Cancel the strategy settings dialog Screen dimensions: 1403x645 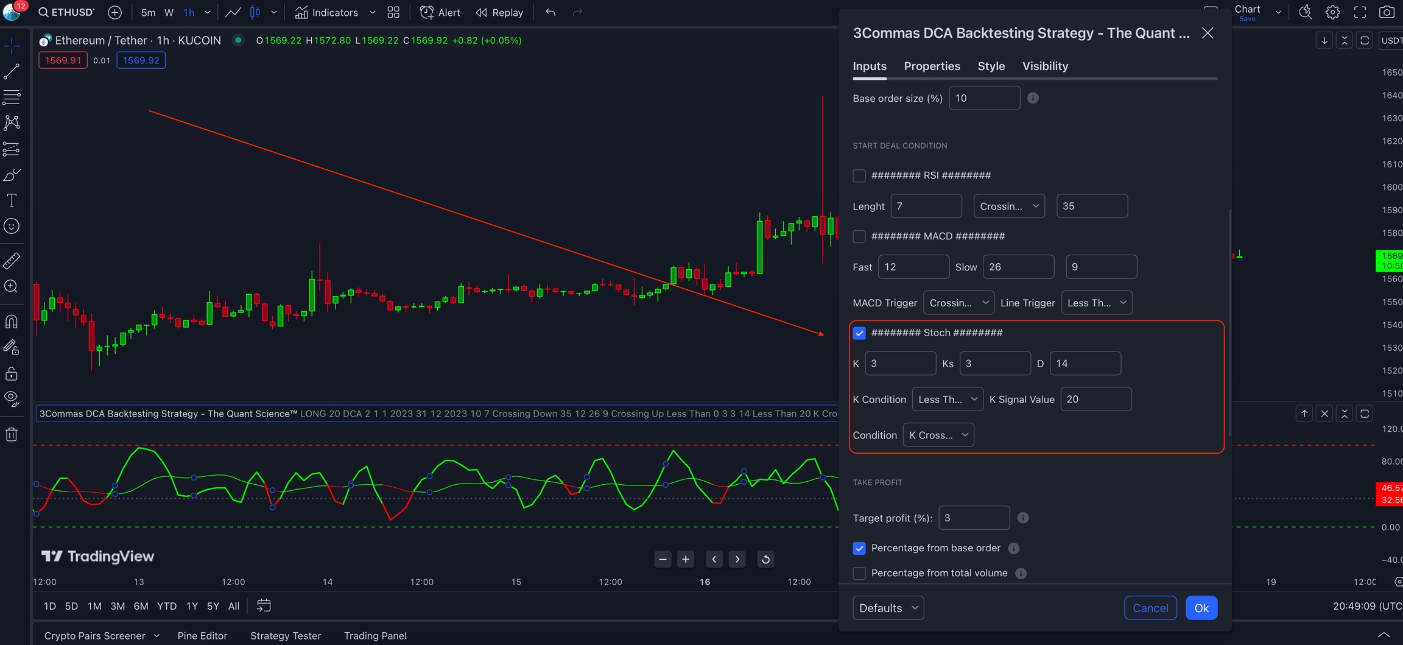coord(1150,608)
